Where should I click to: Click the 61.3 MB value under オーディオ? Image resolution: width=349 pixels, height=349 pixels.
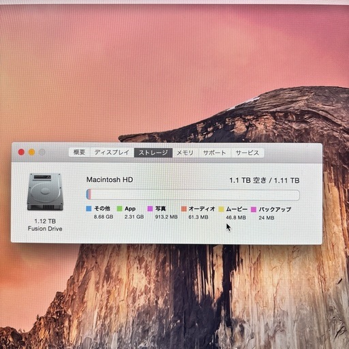[x=198, y=217]
